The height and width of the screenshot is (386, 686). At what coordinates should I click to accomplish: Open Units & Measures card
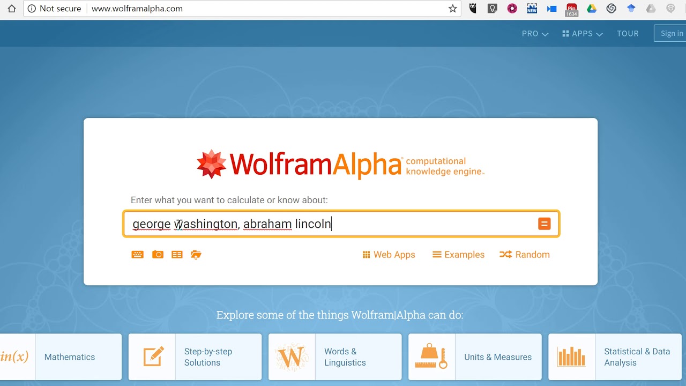coord(475,357)
